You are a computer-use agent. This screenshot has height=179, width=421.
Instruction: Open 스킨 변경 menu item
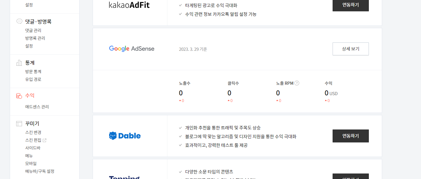pos(33,132)
